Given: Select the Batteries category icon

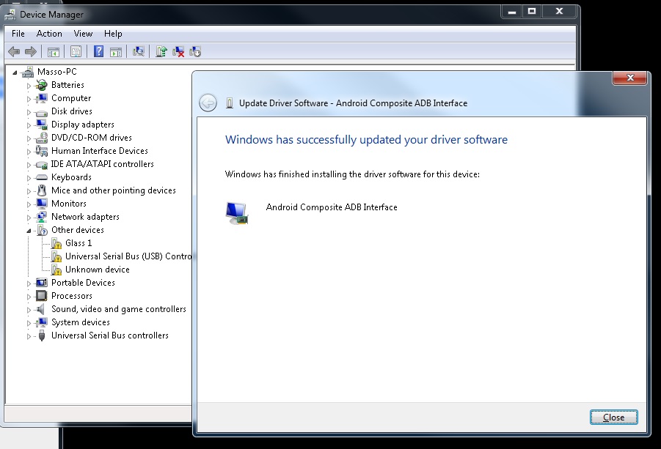Looking at the screenshot, I should pyautogui.click(x=41, y=85).
